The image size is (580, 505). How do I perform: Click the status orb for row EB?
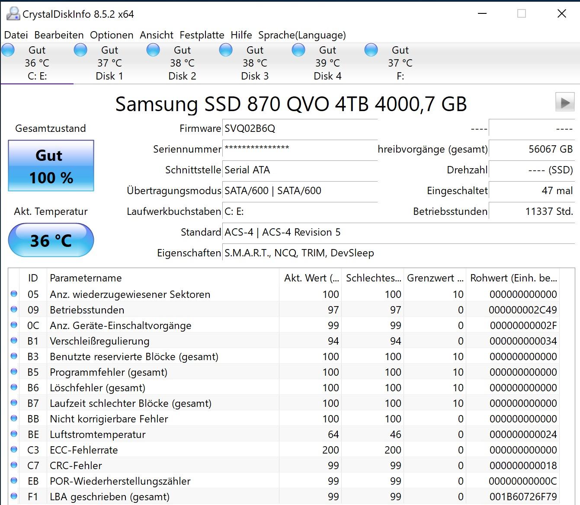coord(14,481)
